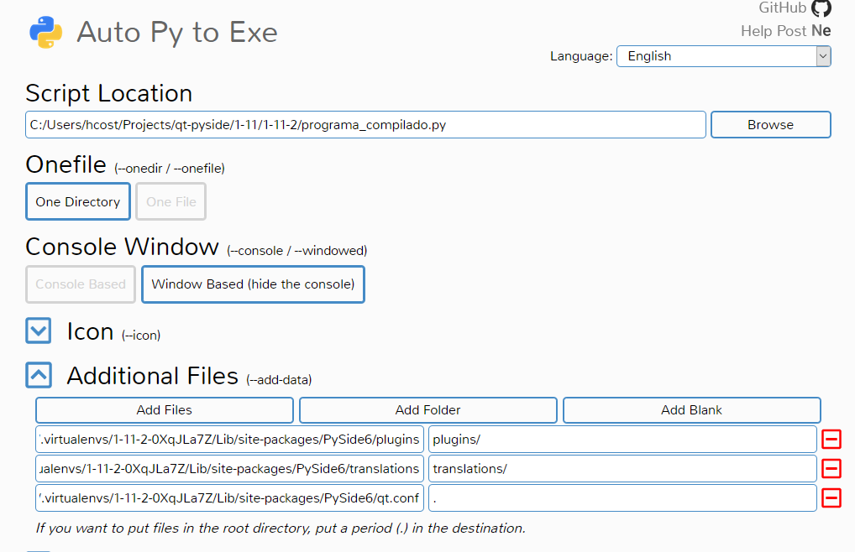Remove the translations folder entry
Image resolution: width=855 pixels, height=552 pixels.
click(831, 469)
